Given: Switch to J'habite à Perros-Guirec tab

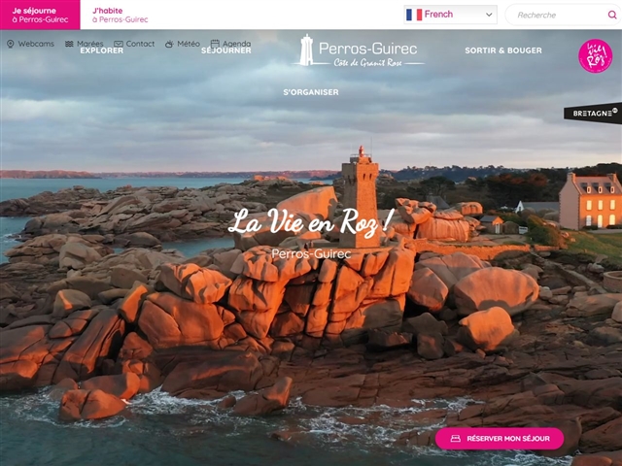Looking at the screenshot, I should click(x=120, y=15).
